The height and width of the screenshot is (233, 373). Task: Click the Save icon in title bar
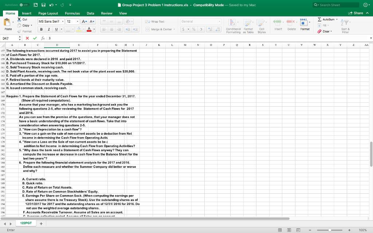(x=43, y=5)
